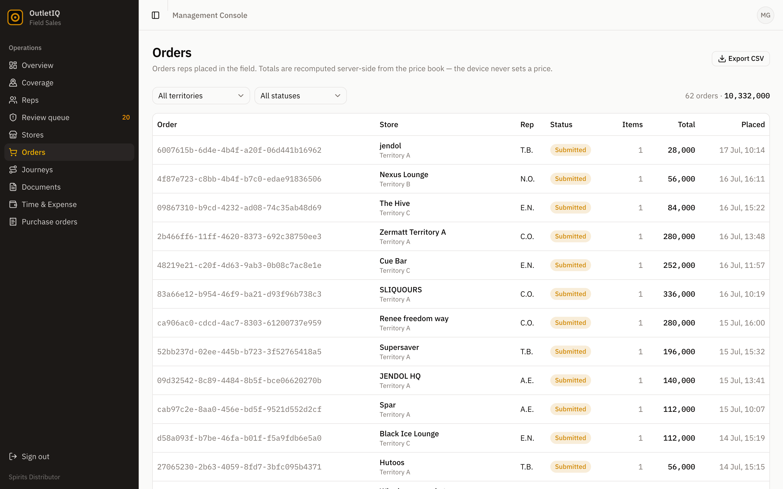Click the Supersaver store name
Image resolution: width=783 pixels, height=489 pixels.
pyautogui.click(x=399, y=347)
